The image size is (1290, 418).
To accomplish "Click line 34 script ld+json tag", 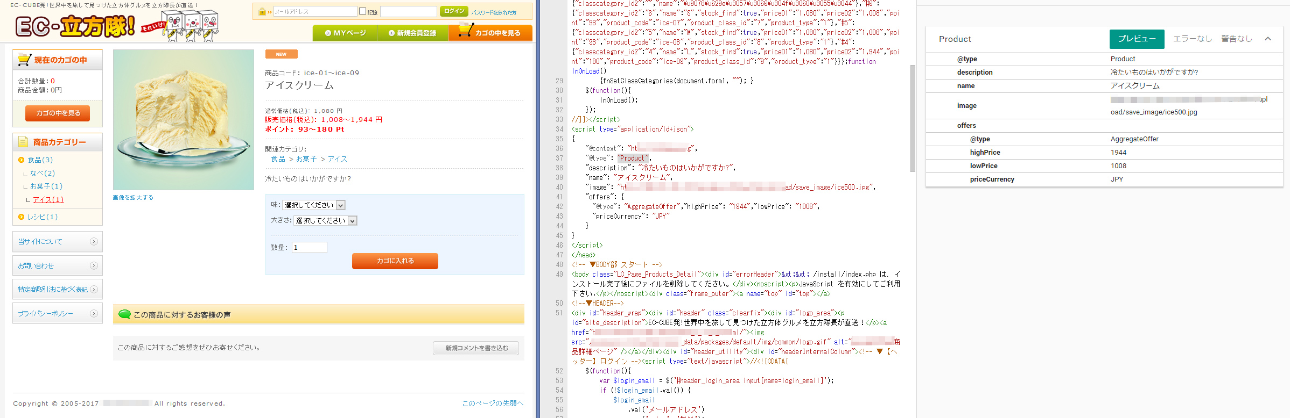I will [x=633, y=129].
